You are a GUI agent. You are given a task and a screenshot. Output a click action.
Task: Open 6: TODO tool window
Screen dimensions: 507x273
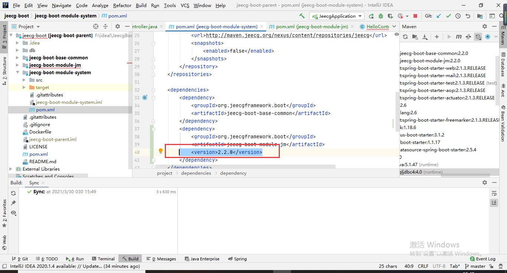pos(47,259)
